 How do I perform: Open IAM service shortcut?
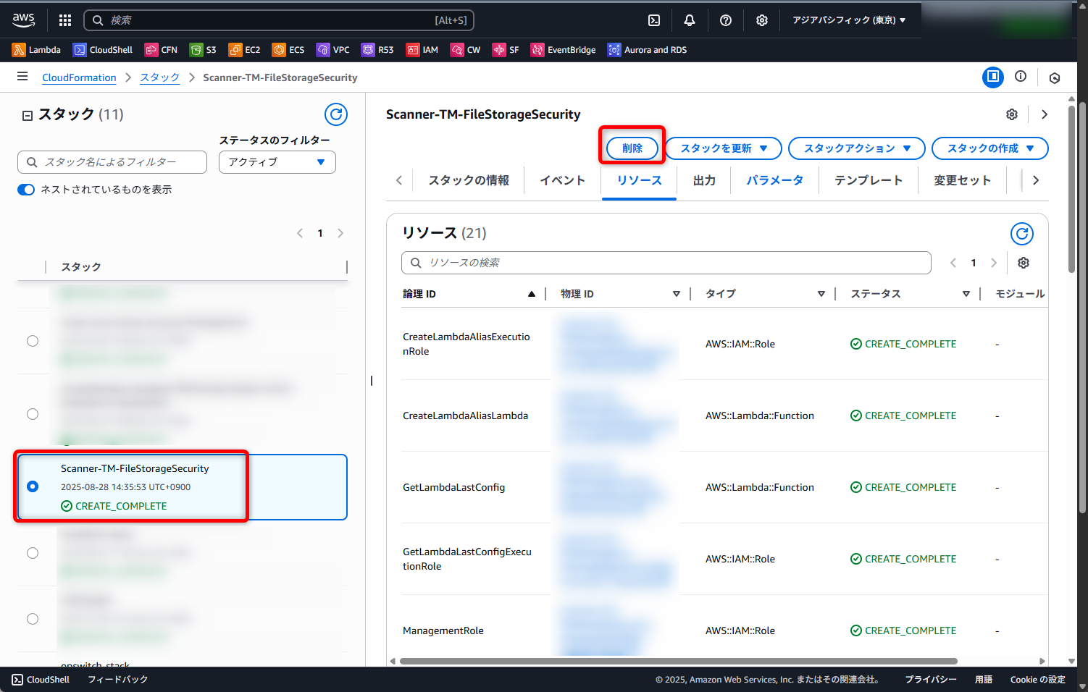(x=422, y=50)
